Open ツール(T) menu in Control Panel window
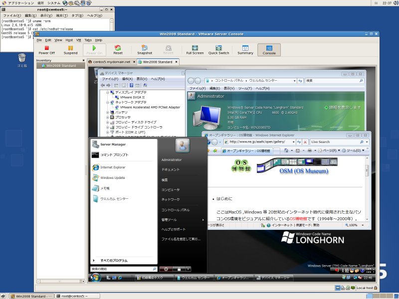 (x=245, y=88)
